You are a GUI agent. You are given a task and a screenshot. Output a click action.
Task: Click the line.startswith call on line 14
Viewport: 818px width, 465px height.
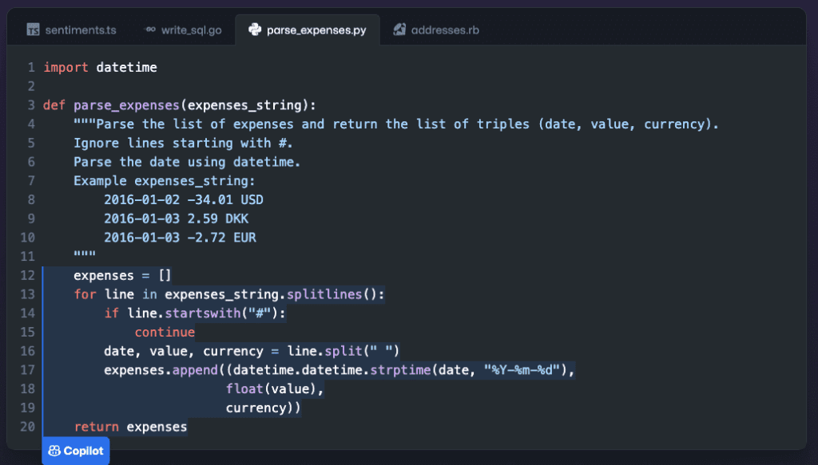point(200,313)
